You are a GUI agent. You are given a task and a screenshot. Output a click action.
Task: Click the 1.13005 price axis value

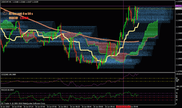[179, 33]
